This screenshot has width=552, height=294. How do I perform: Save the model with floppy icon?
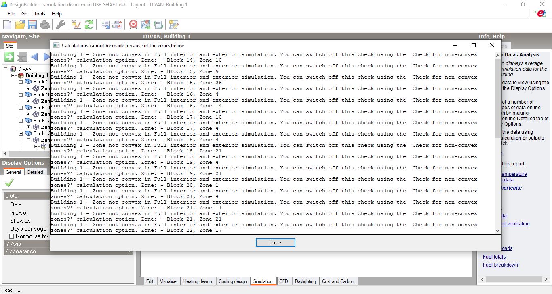tap(32, 25)
